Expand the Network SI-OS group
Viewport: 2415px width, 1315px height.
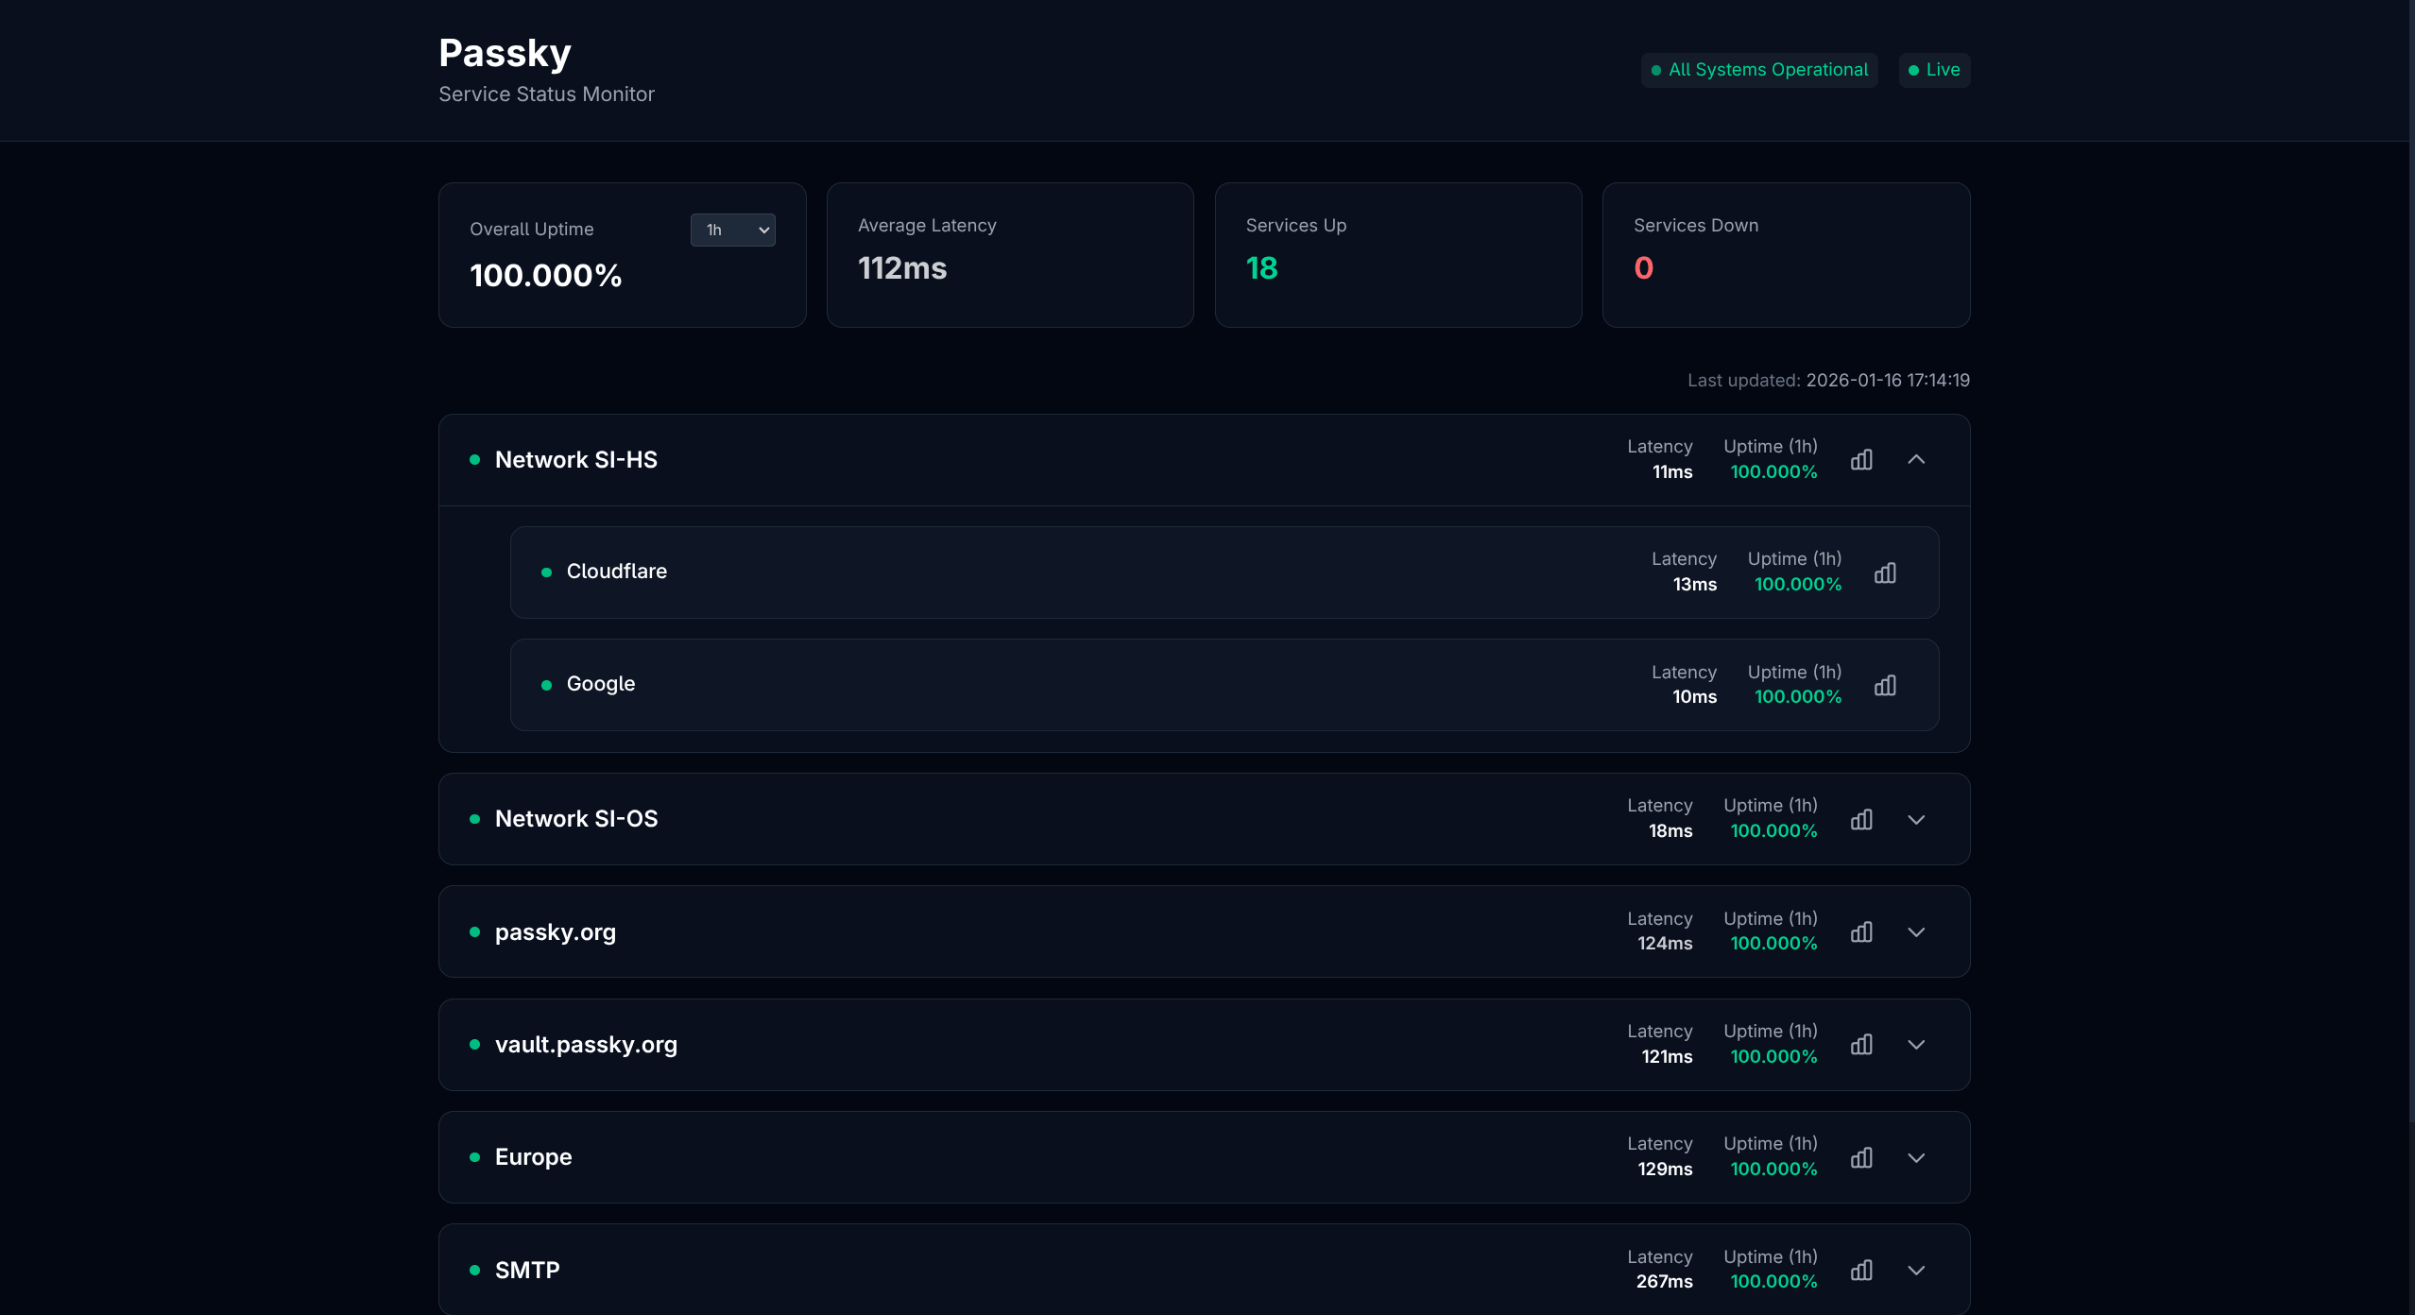[x=1916, y=819]
